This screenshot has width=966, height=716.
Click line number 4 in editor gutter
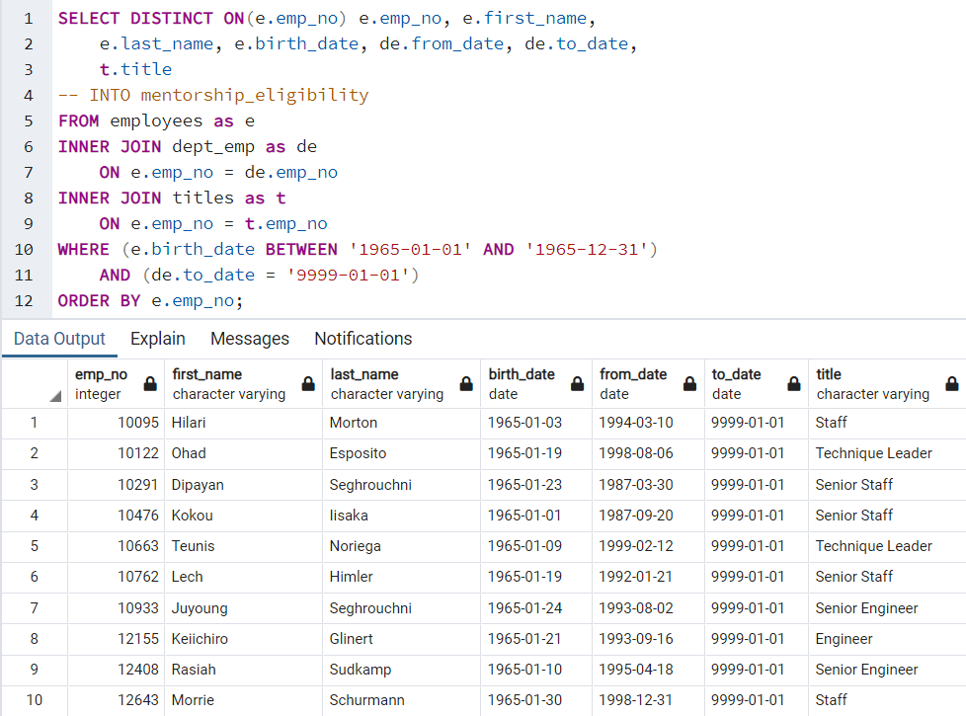point(29,96)
